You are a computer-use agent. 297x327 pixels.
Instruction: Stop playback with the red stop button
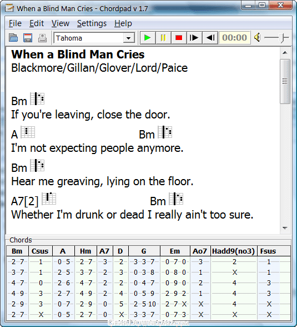(179, 38)
